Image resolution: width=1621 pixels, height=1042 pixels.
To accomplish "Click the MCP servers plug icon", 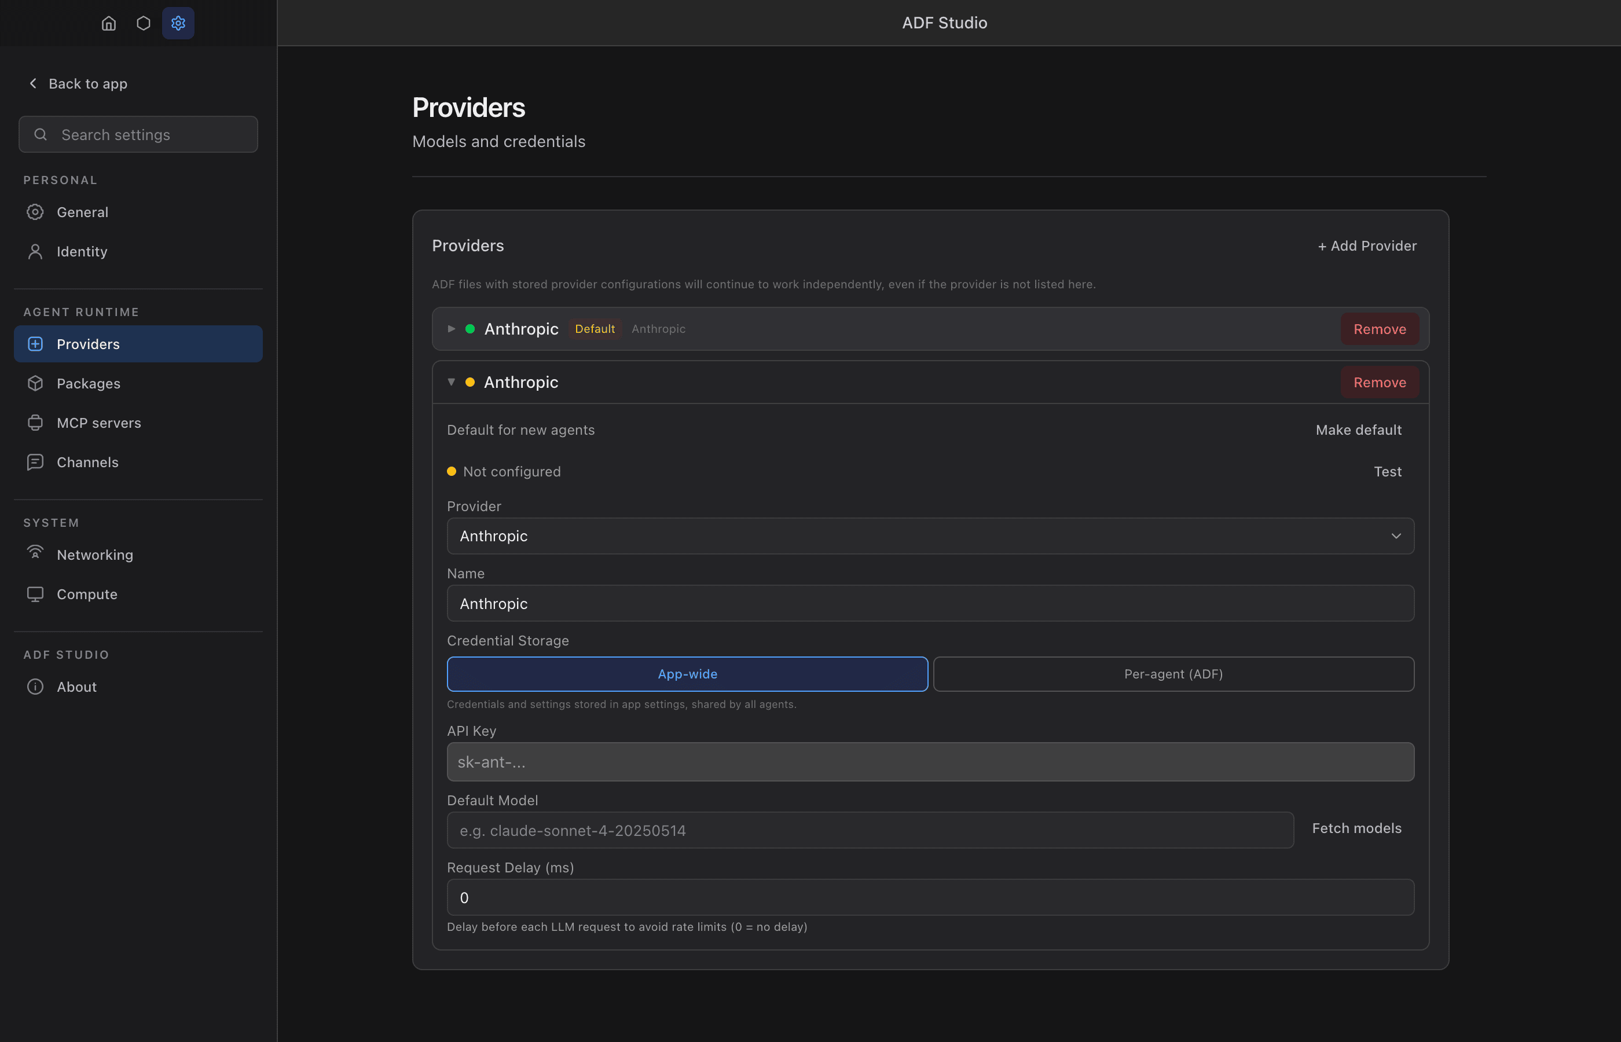I will 35,422.
